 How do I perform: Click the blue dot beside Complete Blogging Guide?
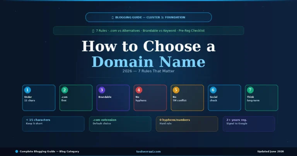tap(17, 151)
